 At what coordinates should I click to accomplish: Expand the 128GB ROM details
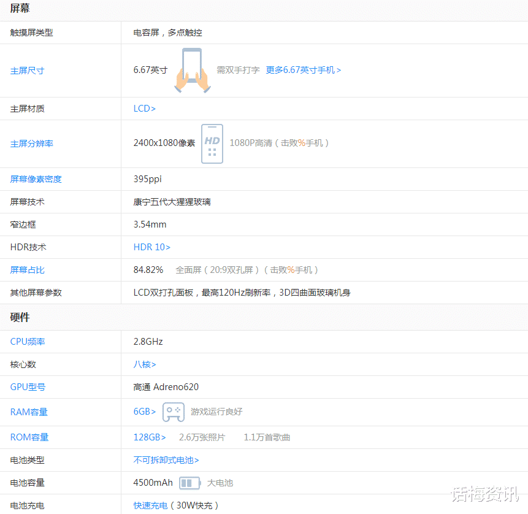point(148,437)
